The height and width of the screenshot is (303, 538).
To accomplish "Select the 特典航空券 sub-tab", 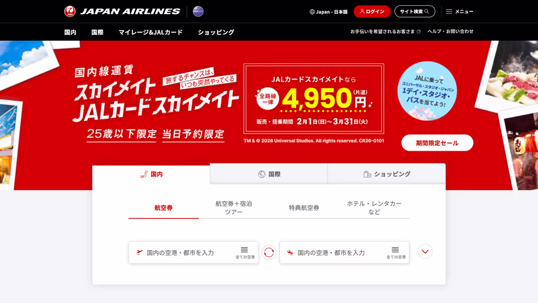I will [304, 208].
